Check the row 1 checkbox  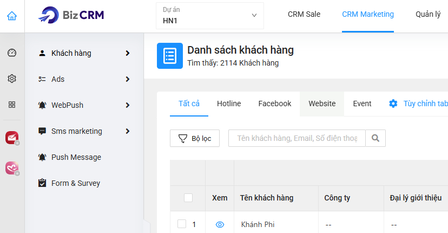(182, 224)
